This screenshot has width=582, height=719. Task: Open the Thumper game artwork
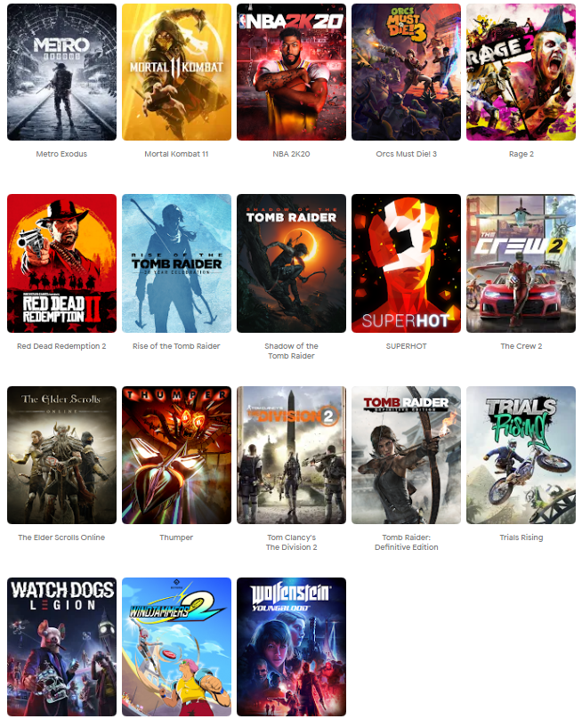click(x=176, y=455)
